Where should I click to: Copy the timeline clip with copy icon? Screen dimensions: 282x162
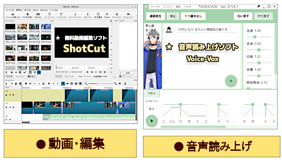point(16,84)
